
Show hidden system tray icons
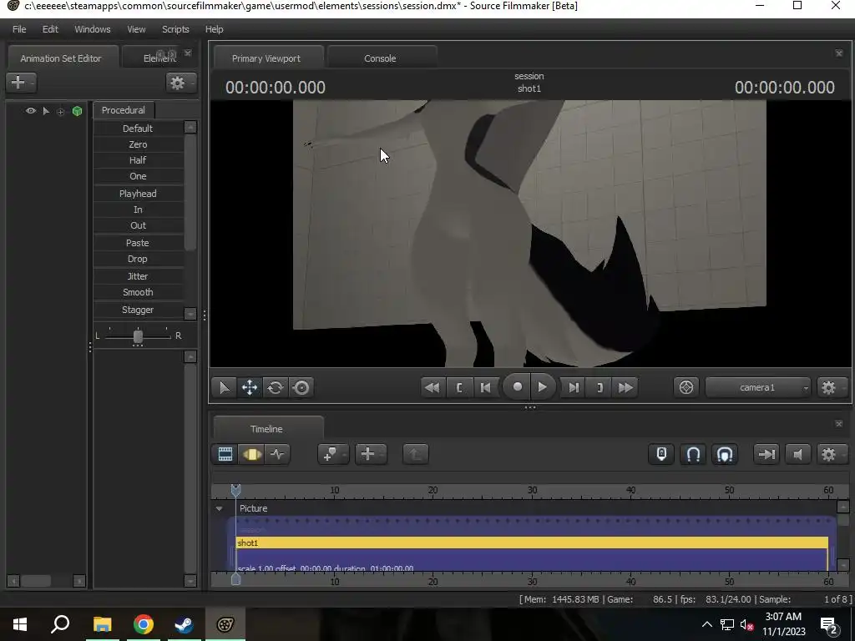706,624
